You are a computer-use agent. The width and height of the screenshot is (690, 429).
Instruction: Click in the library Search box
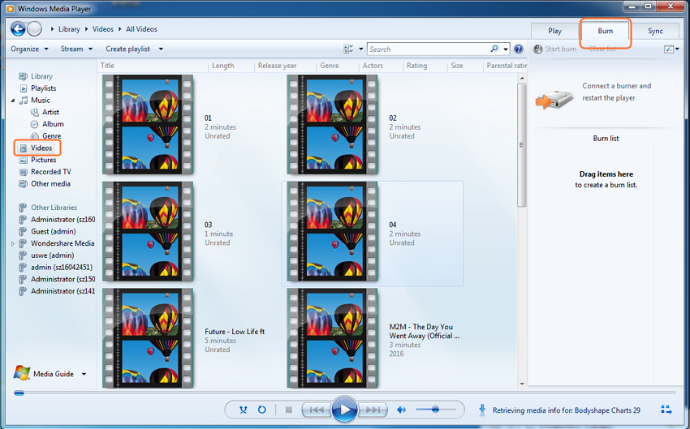(x=427, y=49)
